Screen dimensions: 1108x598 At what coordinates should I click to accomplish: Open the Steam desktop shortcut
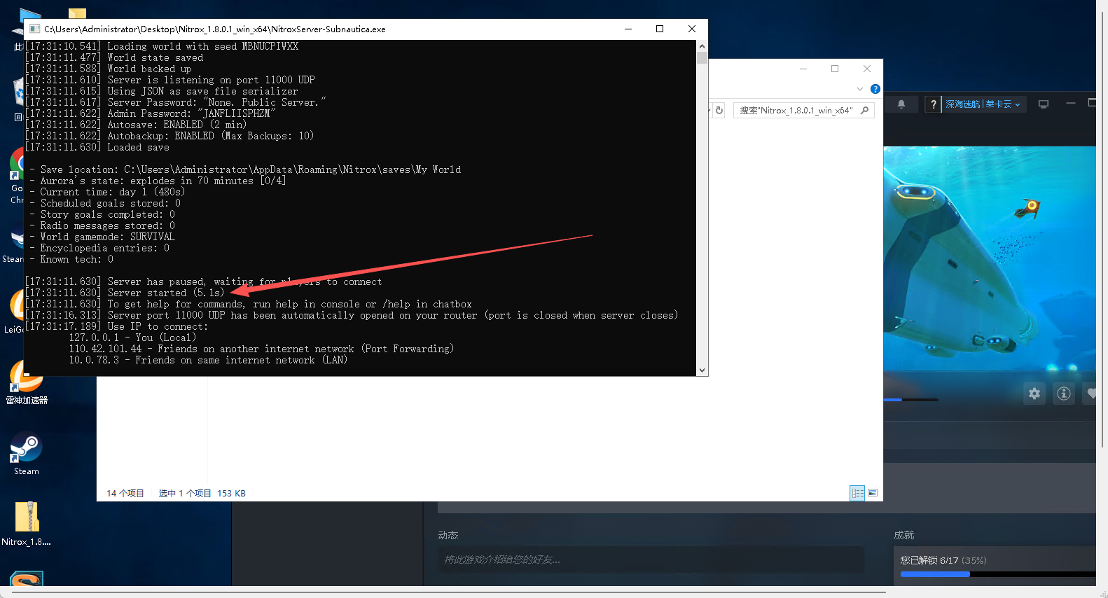[26, 452]
